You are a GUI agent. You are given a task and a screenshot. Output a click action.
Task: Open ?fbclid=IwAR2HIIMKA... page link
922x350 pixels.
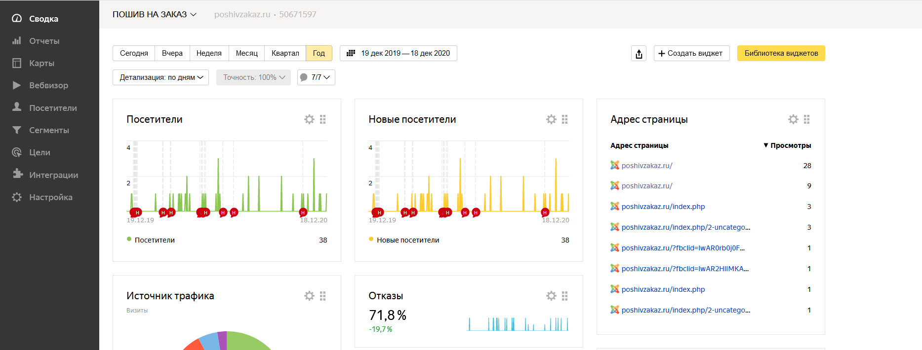click(685, 269)
